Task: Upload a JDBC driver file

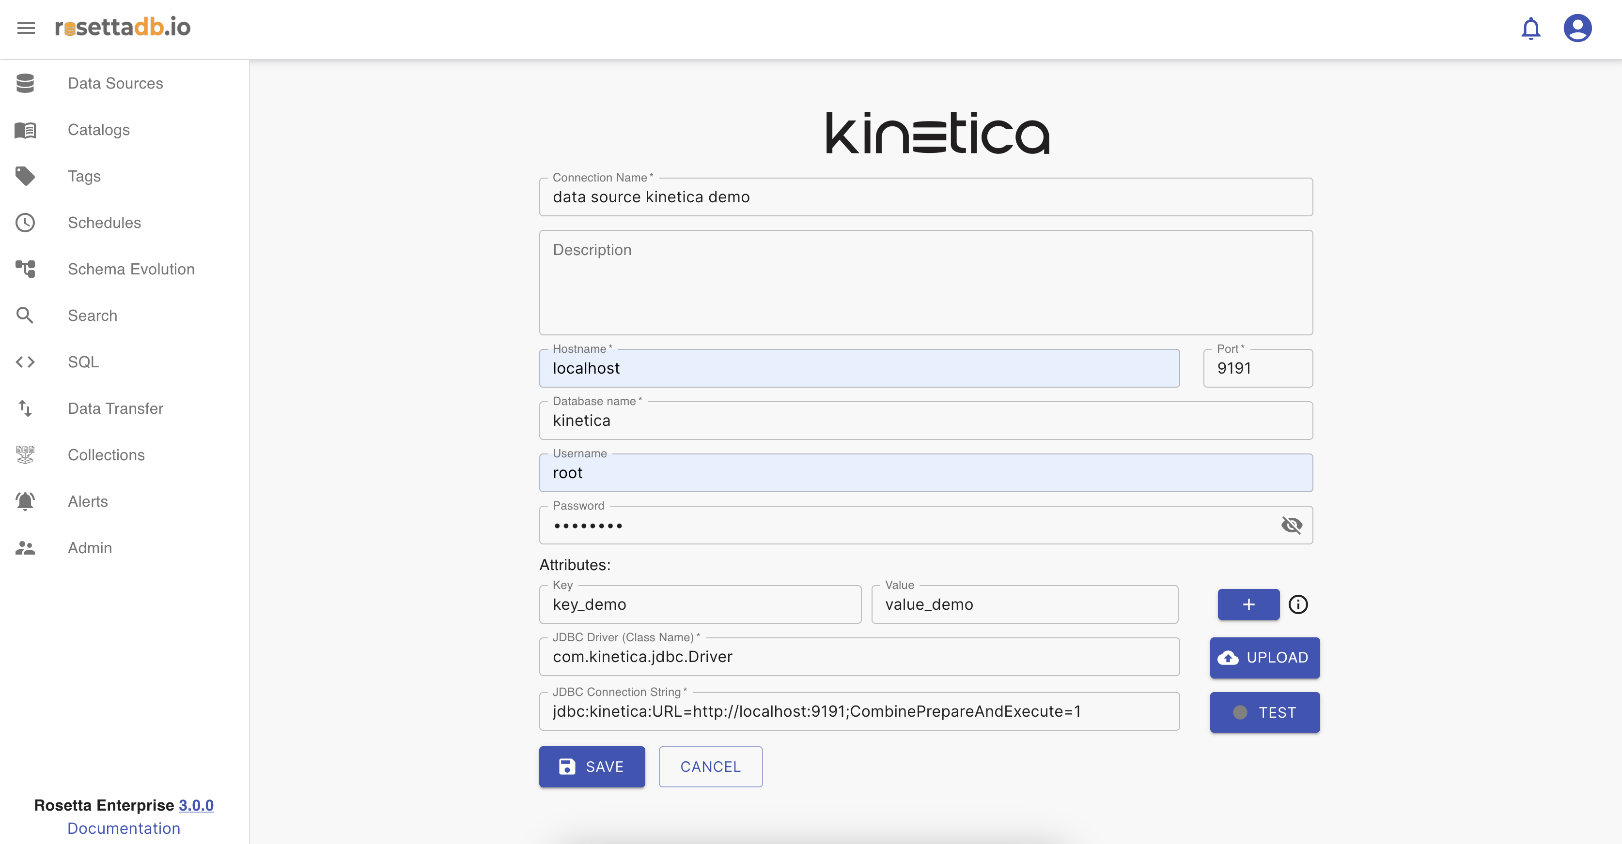Action: click(1264, 658)
